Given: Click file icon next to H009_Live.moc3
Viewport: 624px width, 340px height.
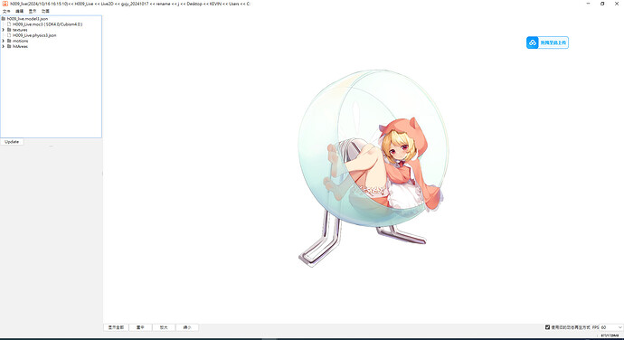Looking at the screenshot, I should coord(9,24).
